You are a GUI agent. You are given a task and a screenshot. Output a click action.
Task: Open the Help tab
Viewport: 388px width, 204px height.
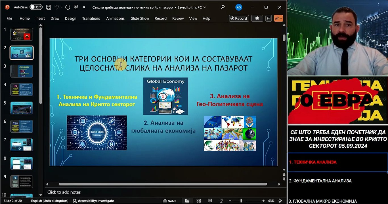(x=206, y=18)
